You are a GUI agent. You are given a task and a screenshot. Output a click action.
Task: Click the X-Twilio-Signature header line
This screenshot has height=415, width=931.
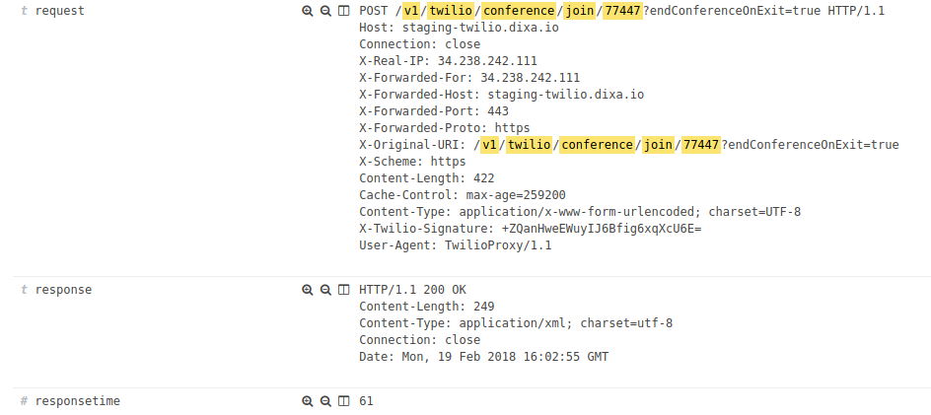click(x=531, y=229)
